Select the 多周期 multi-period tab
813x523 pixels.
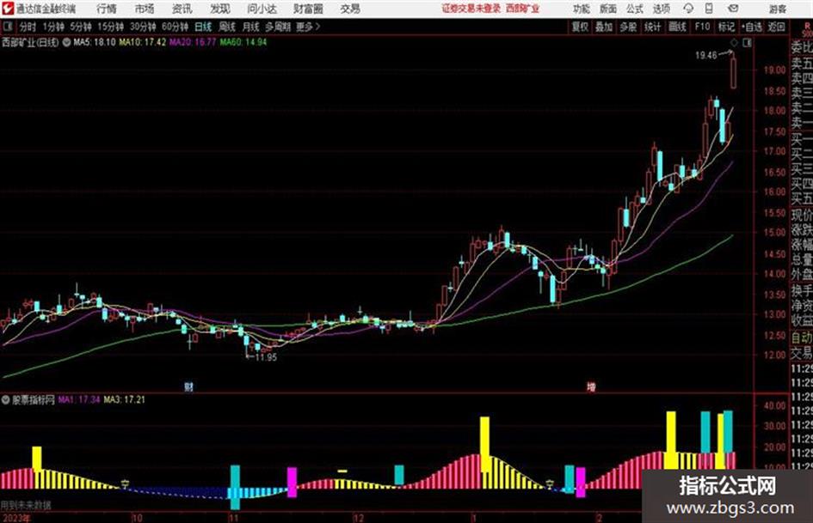coord(278,27)
